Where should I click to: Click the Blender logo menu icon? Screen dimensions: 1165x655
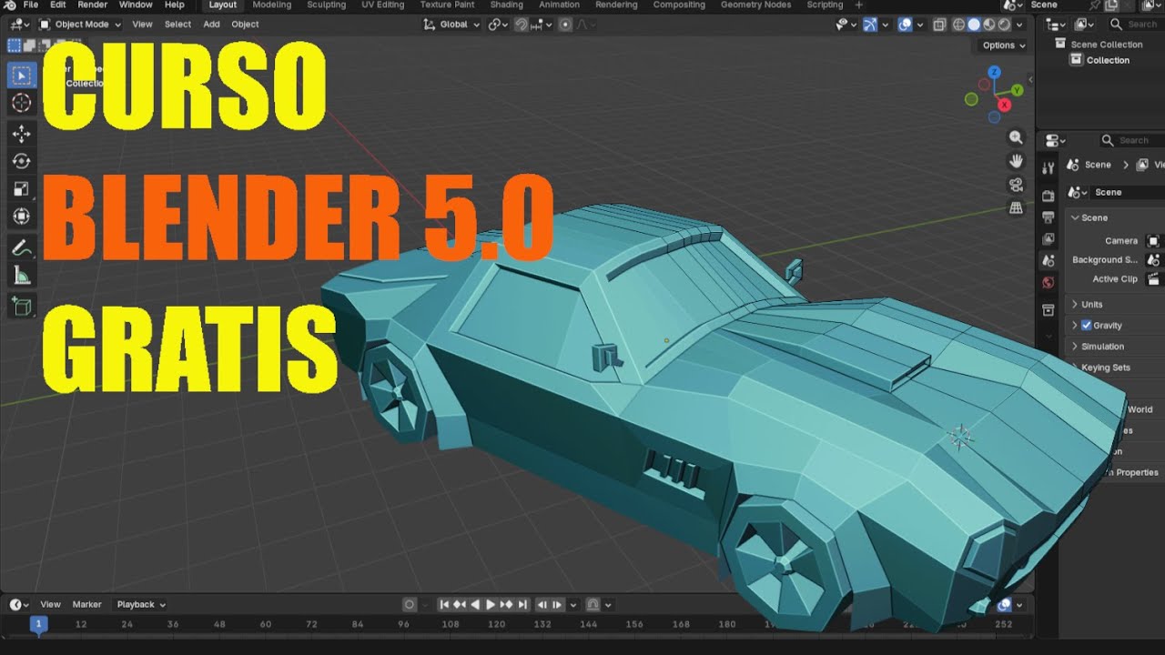[10, 5]
